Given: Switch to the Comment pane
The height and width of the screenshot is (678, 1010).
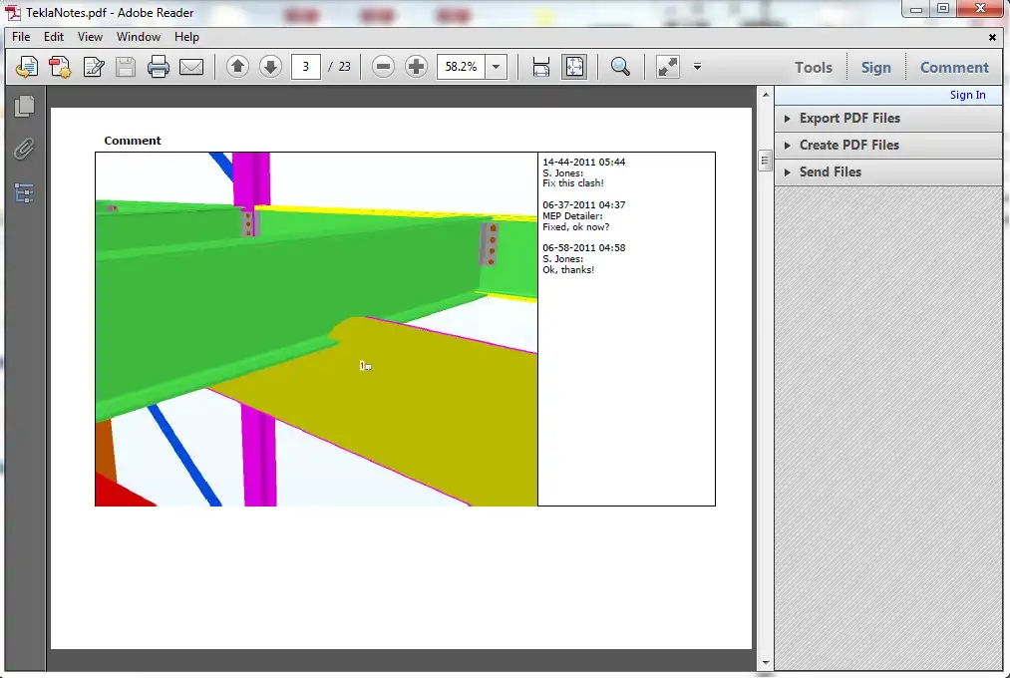Looking at the screenshot, I should [954, 68].
